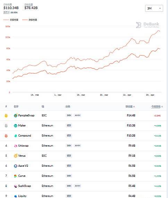Click the SushiSwap icon
This screenshot has width=168, height=198.
point(16,186)
